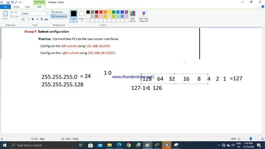Click the Paste button
Viewport: 265px width, 149px height.
pos(5,15)
